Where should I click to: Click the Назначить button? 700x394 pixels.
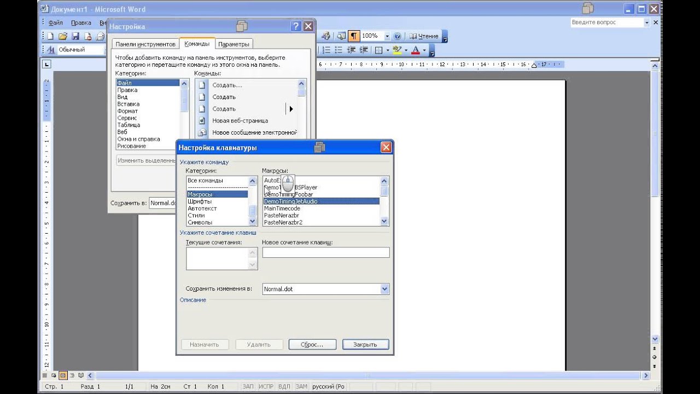coord(205,345)
